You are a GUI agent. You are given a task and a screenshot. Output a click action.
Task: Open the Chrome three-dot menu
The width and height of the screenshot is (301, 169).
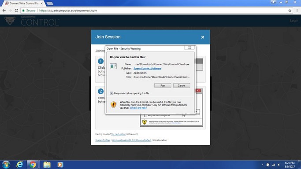tap(297, 11)
